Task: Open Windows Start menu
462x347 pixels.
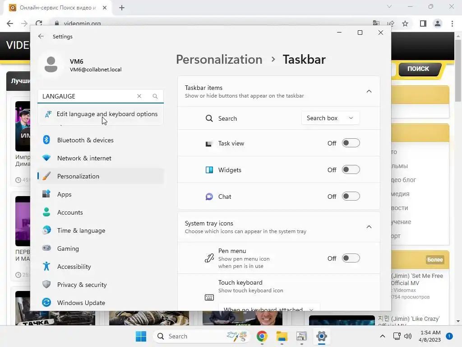Action: (141, 336)
